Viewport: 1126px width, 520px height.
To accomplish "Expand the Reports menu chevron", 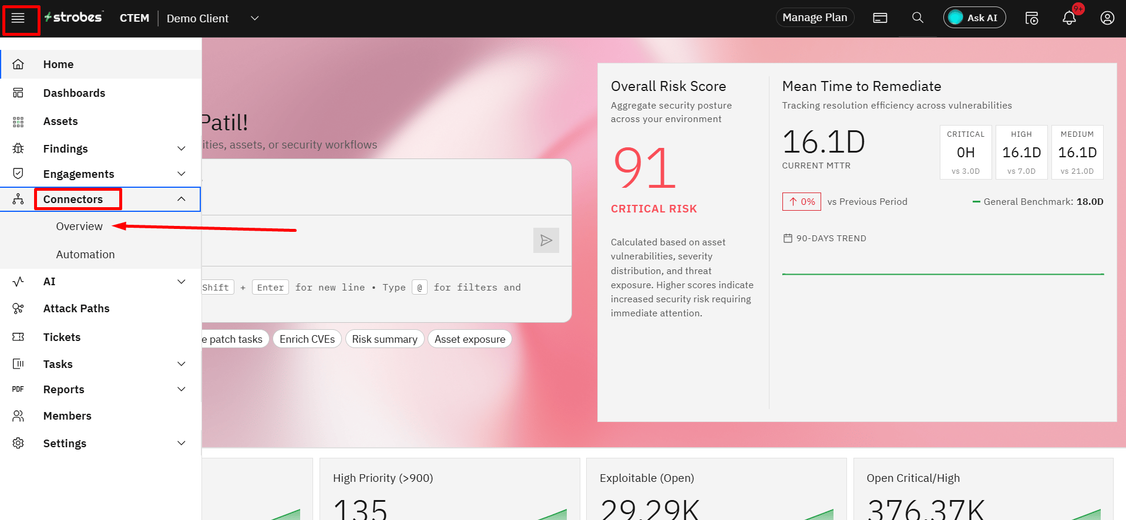I will [181, 389].
